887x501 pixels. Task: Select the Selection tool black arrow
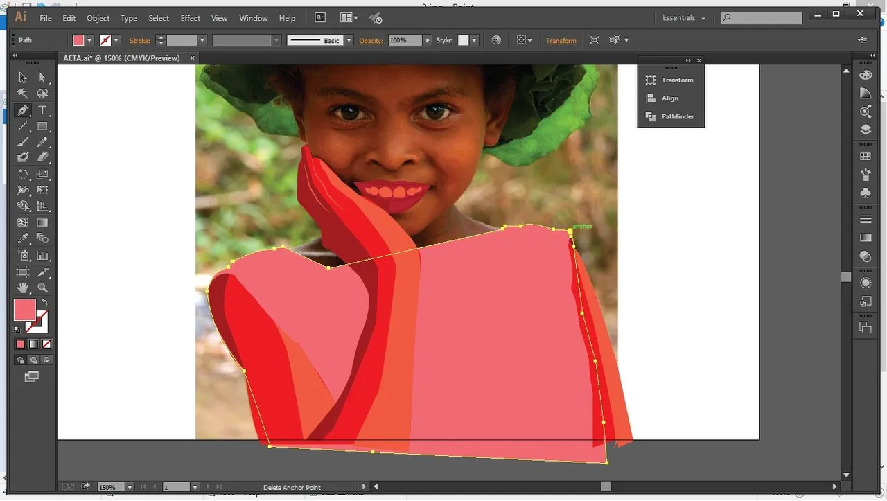coord(23,78)
